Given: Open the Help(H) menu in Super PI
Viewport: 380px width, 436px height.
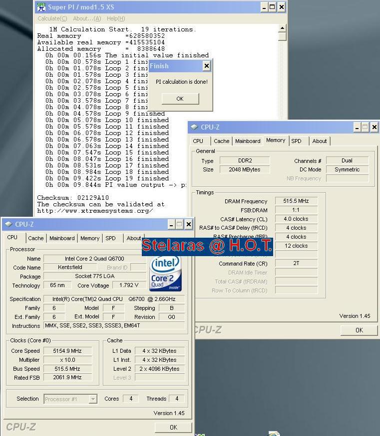Looking at the screenshot, I should [116, 18].
